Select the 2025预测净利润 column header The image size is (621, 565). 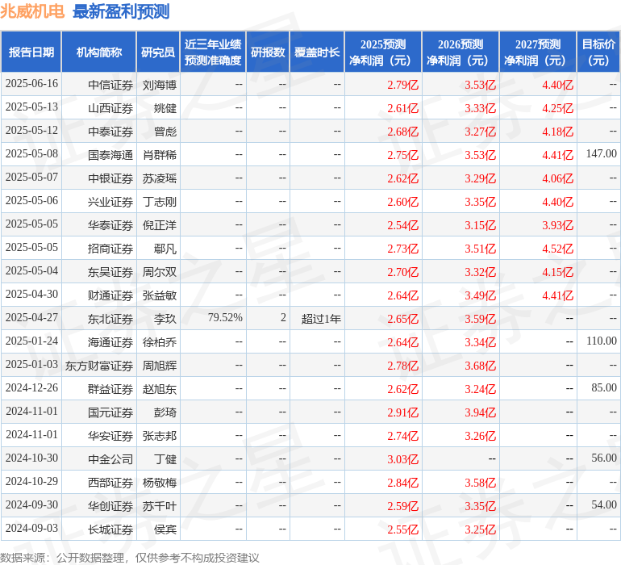(x=382, y=52)
